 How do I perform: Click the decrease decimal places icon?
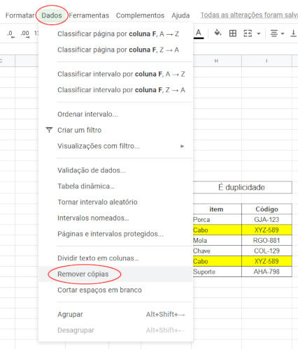click(x=10, y=34)
